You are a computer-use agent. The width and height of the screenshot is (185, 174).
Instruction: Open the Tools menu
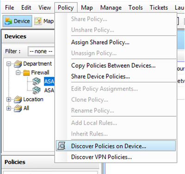(136, 7)
